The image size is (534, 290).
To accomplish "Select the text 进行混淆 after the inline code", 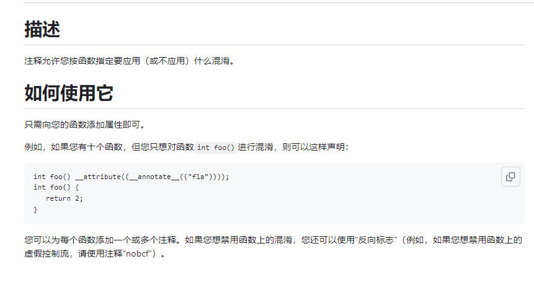I will [x=255, y=147].
